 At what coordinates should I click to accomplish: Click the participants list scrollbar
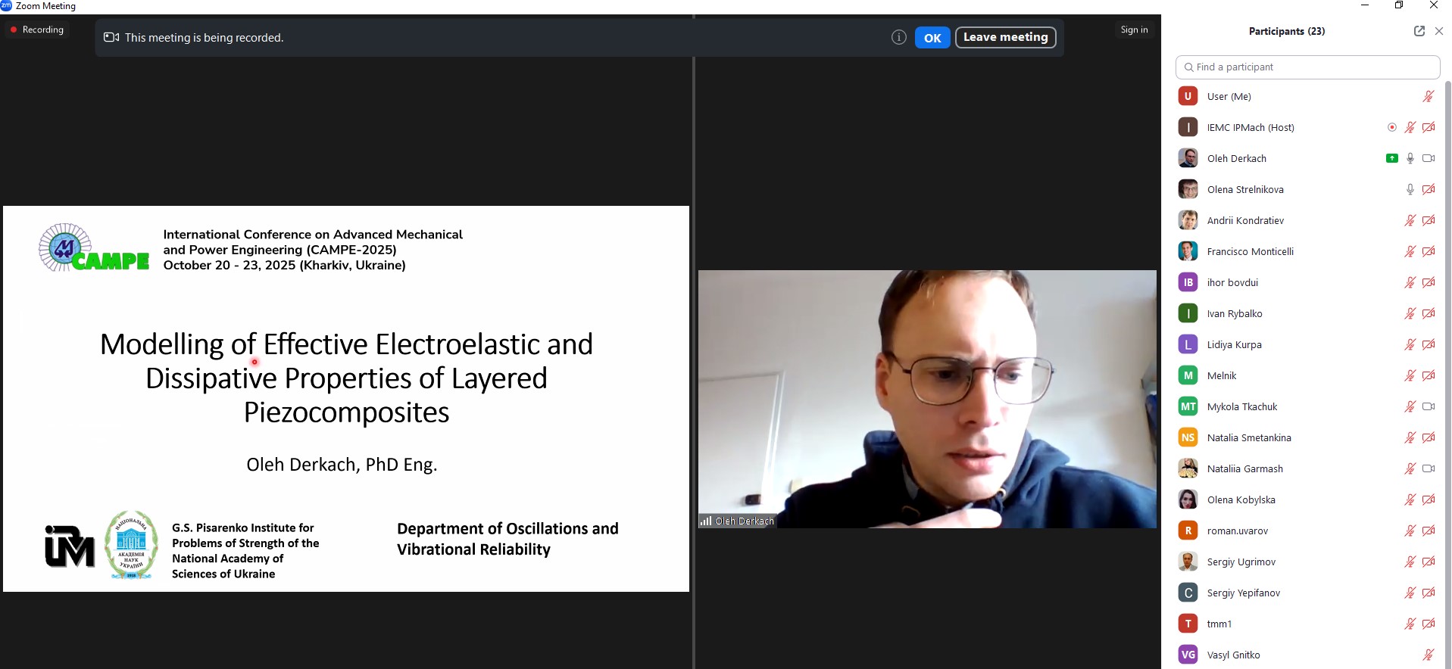(x=1447, y=303)
